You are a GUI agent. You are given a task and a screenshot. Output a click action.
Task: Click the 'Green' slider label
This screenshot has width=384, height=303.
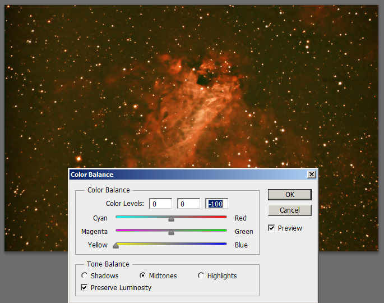tap(244, 231)
